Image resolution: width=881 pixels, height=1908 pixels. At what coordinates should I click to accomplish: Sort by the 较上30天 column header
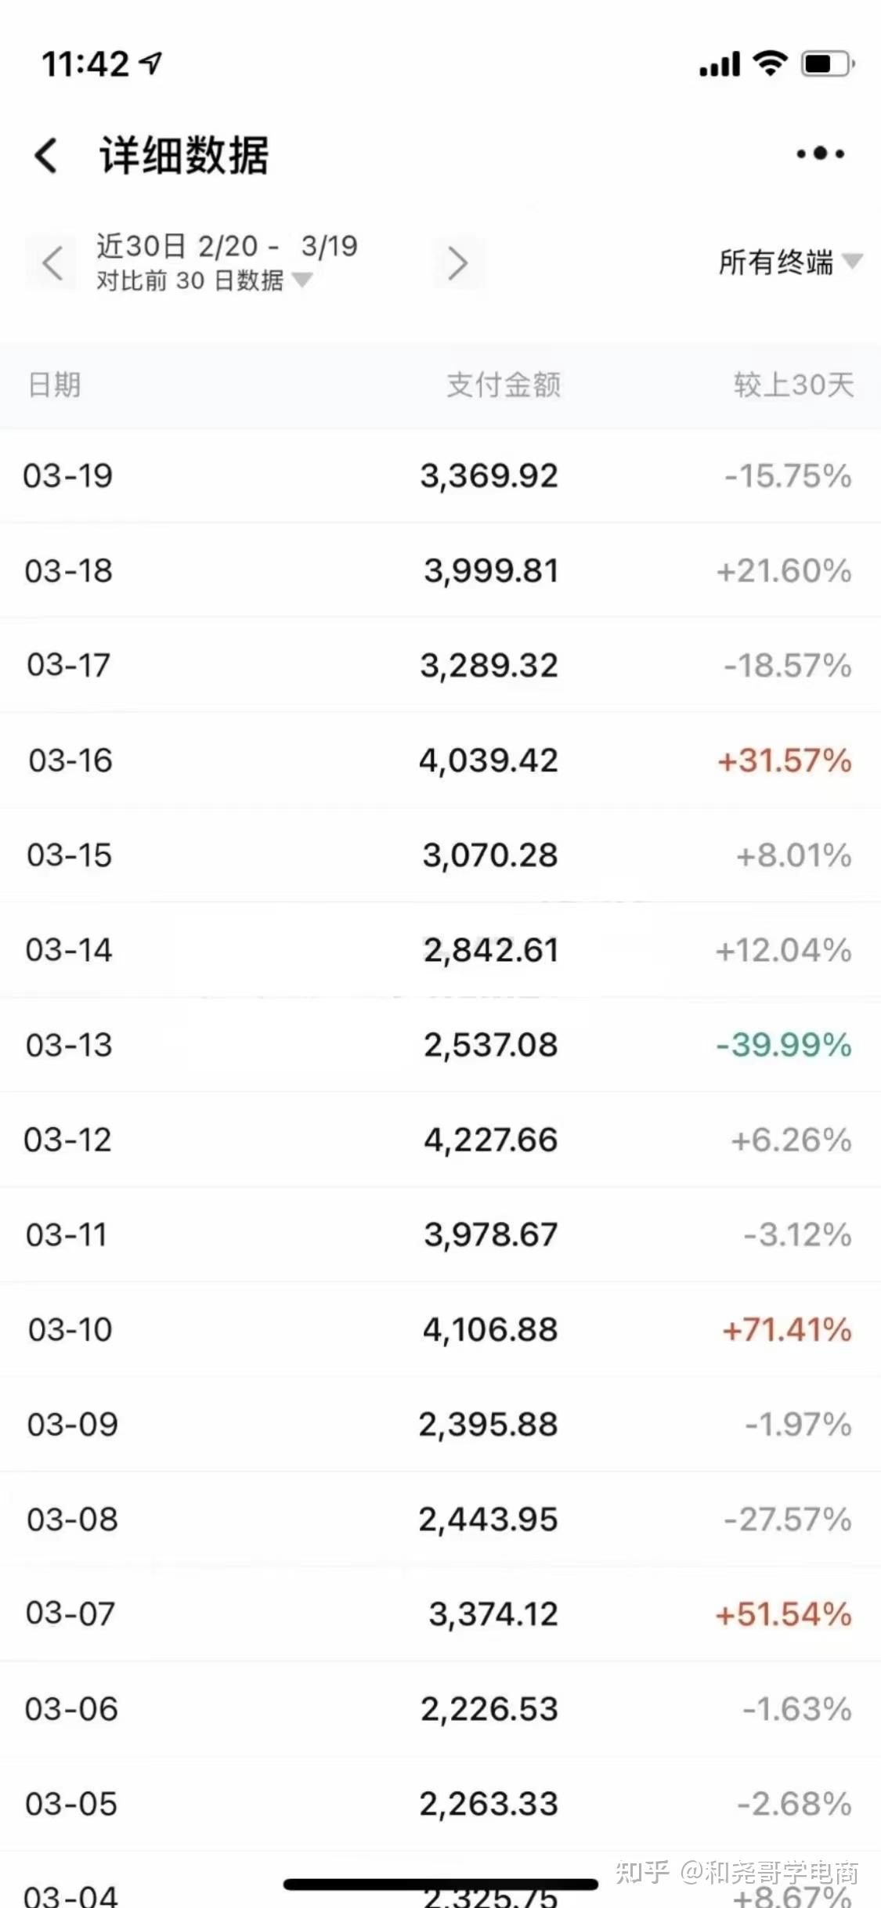[x=793, y=385]
